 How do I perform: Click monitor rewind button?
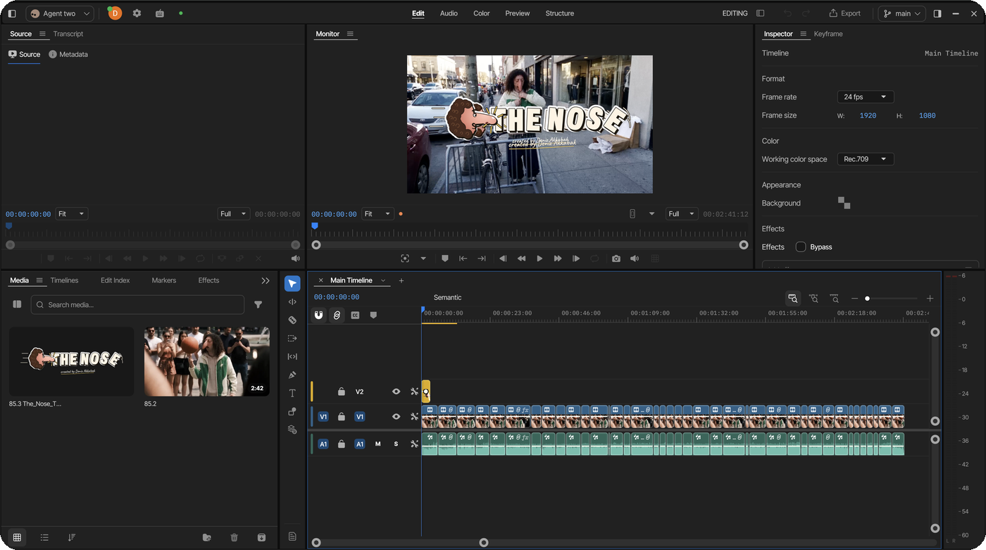pos(521,258)
